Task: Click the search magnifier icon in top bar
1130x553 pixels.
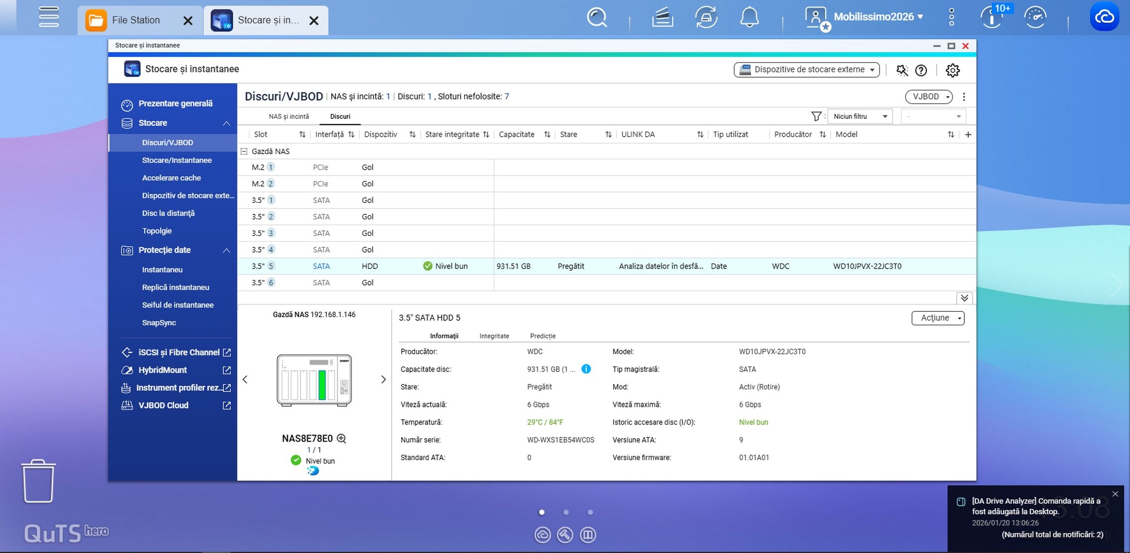Action: click(x=596, y=17)
